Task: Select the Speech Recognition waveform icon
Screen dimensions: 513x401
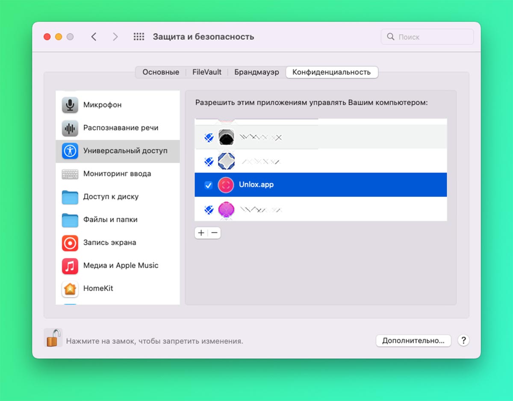Action: 70,128
